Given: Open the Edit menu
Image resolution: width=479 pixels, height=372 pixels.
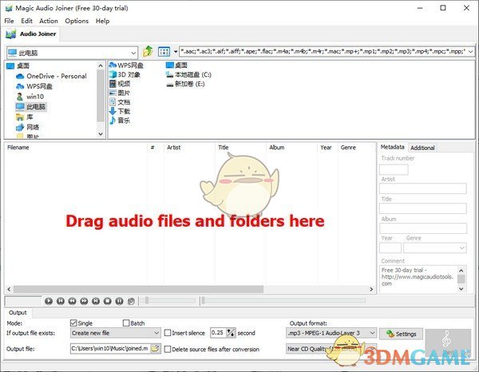Looking at the screenshot, I should pos(26,21).
